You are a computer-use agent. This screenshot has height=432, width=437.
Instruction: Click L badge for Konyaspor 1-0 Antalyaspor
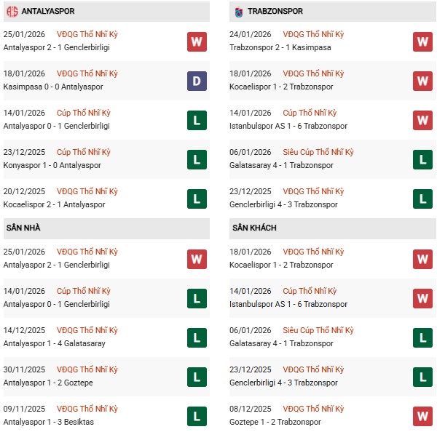coord(197,159)
